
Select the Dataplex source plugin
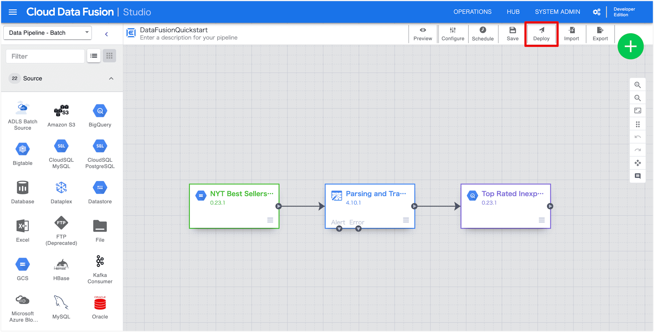coord(61,193)
